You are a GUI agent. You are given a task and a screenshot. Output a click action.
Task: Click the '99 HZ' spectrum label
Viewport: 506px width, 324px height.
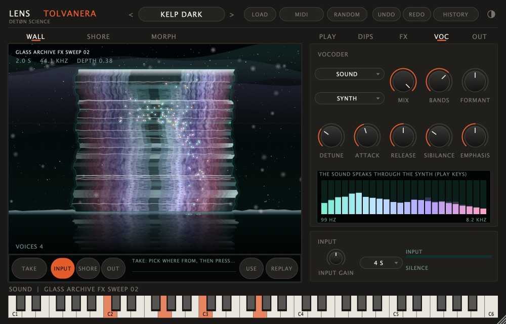tap(328, 219)
